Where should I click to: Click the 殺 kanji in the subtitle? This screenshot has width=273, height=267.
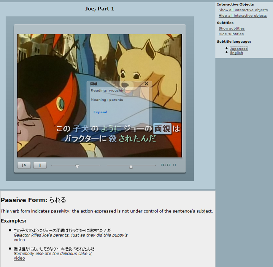click(x=112, y=138)
